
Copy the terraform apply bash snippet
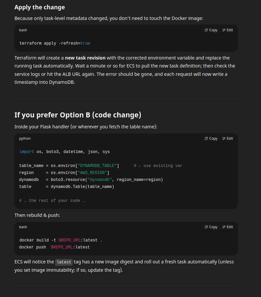[x=211, y=30]
